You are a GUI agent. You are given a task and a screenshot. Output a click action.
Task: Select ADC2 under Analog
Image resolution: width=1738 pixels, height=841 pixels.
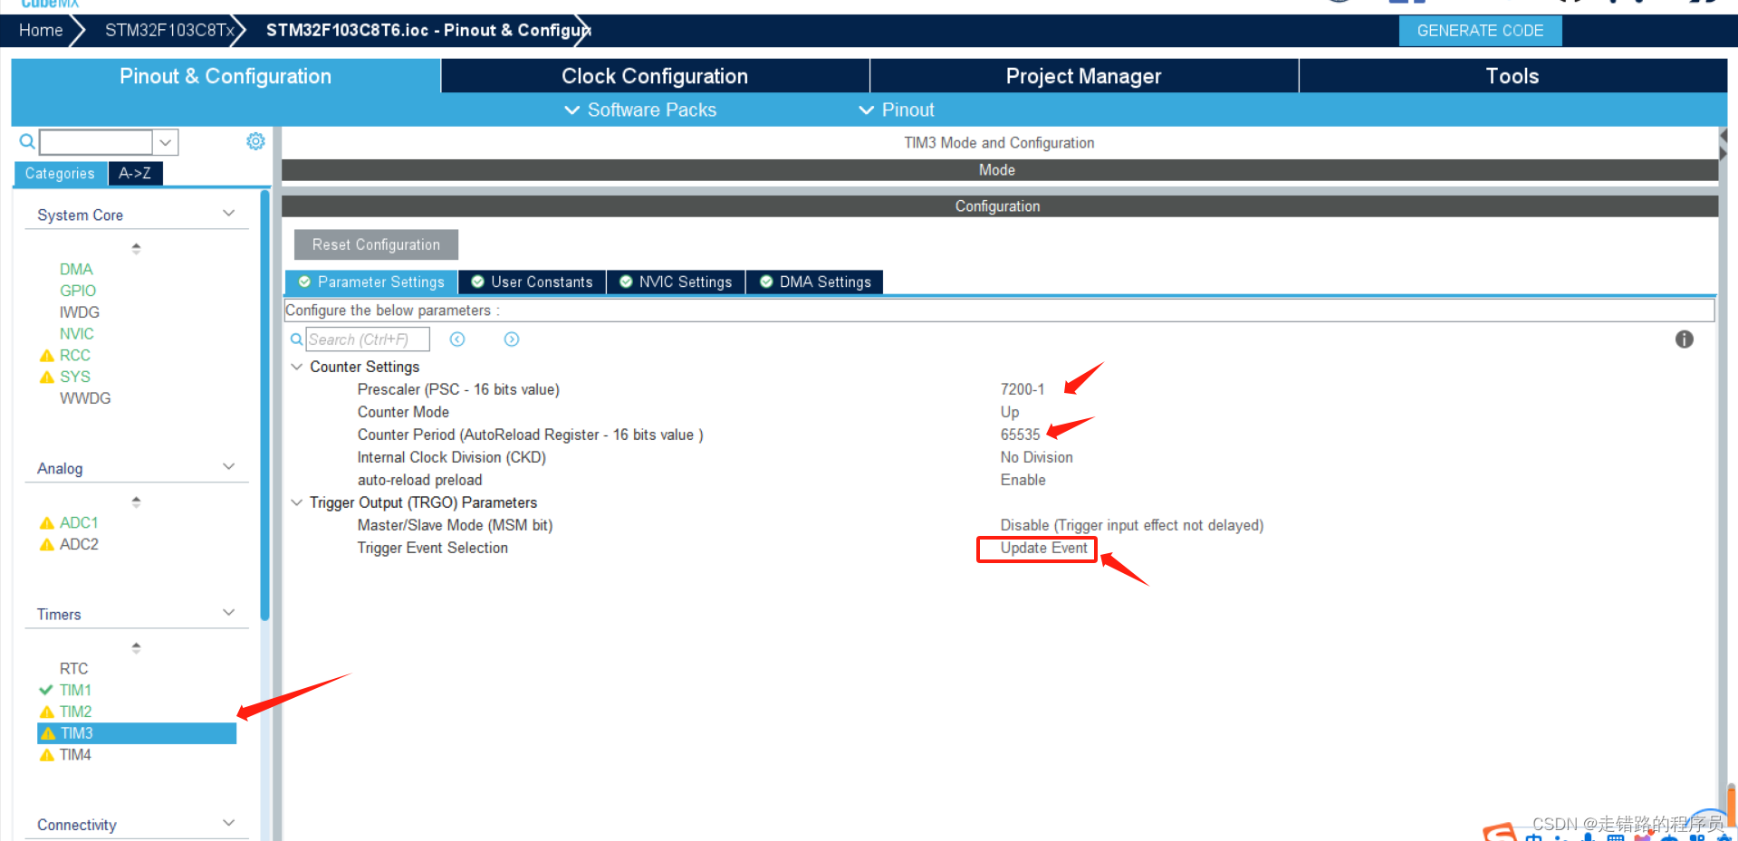(x=79, y=544)
